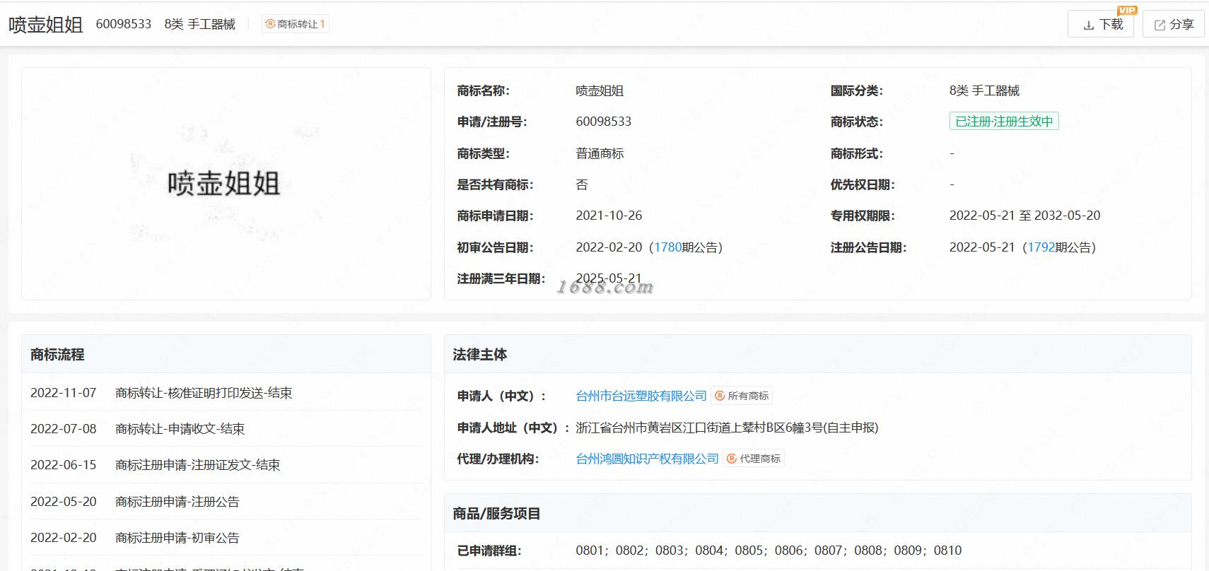
Task: Click the ® icon in 商标转让 tag
Action: point(270,24)
